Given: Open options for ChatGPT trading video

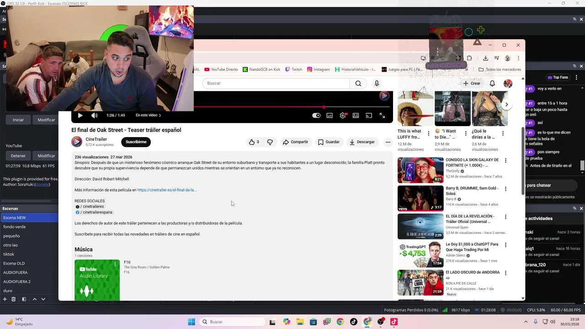Looking at the screenshot, I should click(505, 245).
